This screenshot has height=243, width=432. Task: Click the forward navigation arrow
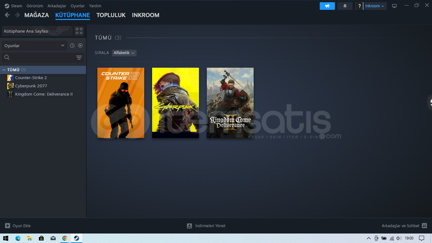pyautogui.click(x=17, y=15)
